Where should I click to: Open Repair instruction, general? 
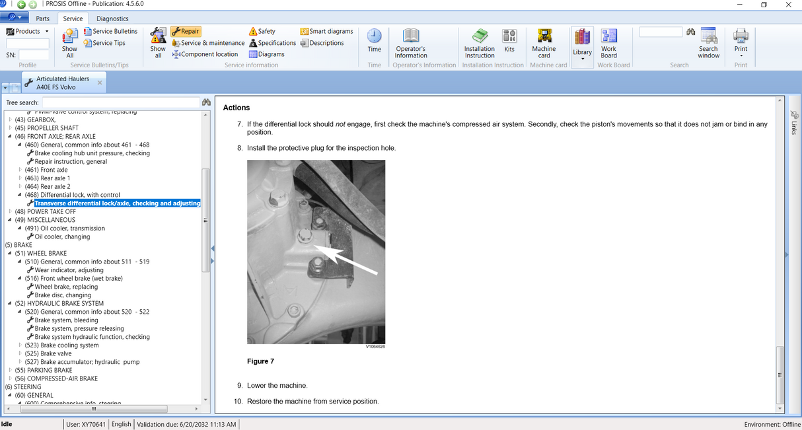[71, 161]
